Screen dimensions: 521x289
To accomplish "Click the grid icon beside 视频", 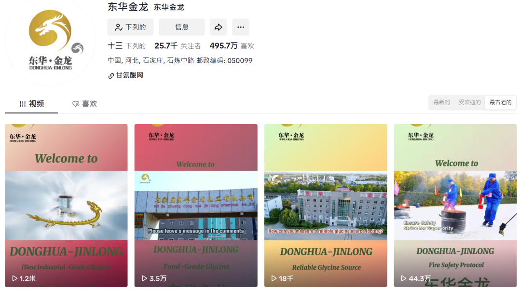I will click(x=22, y=103).
